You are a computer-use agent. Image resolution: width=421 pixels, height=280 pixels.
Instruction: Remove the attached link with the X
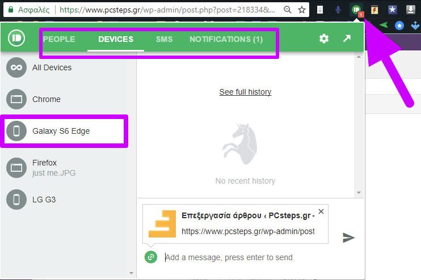(321, 211)
